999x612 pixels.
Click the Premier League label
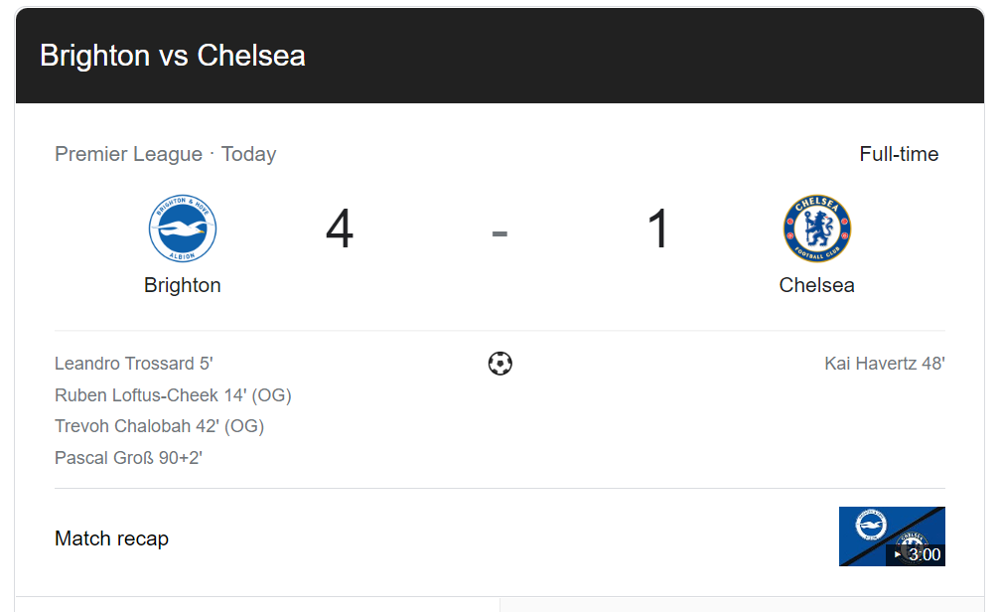(x=128, y=154)
